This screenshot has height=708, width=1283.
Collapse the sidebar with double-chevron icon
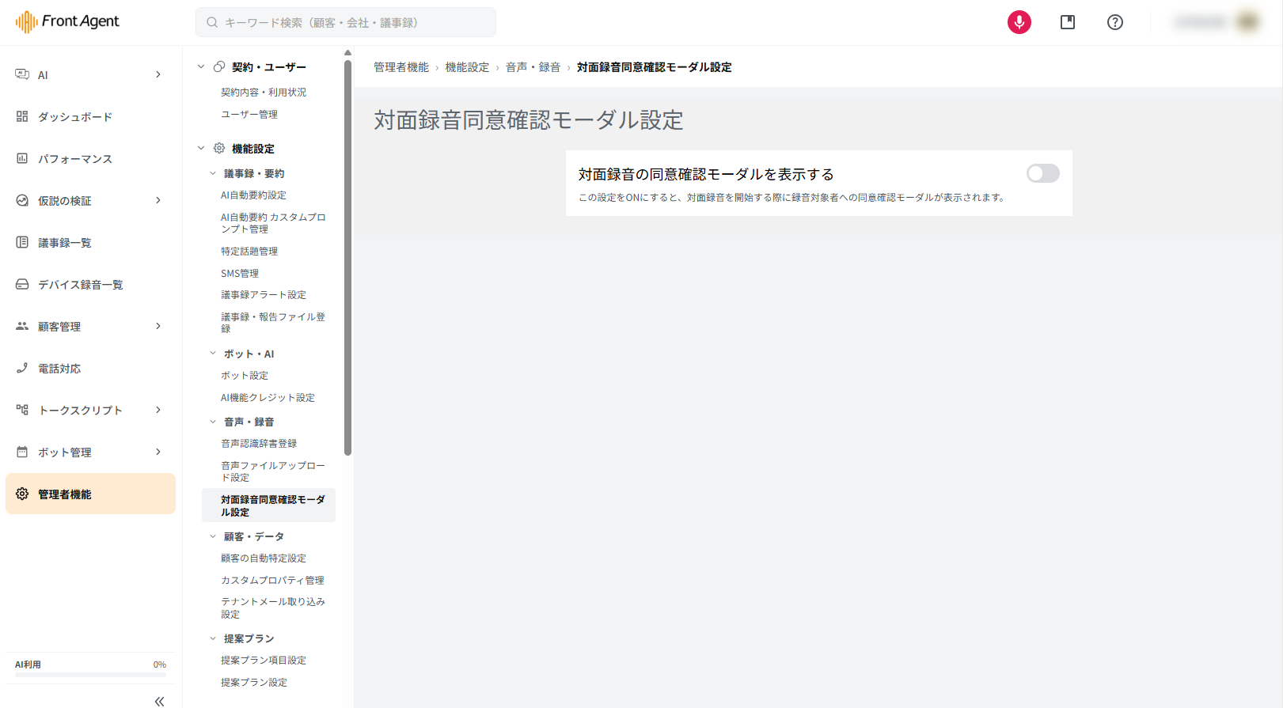(159, 701)
